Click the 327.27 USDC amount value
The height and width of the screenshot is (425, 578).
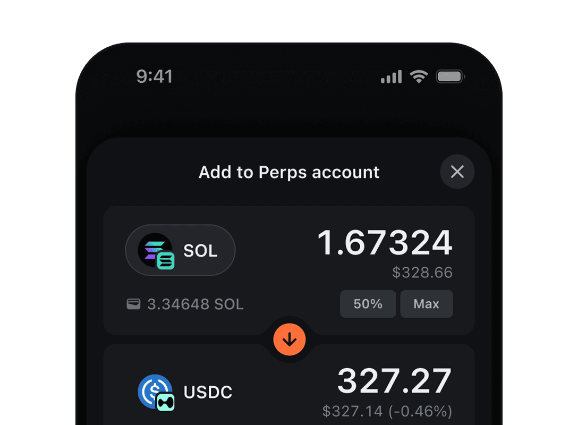tap(394, 380)
